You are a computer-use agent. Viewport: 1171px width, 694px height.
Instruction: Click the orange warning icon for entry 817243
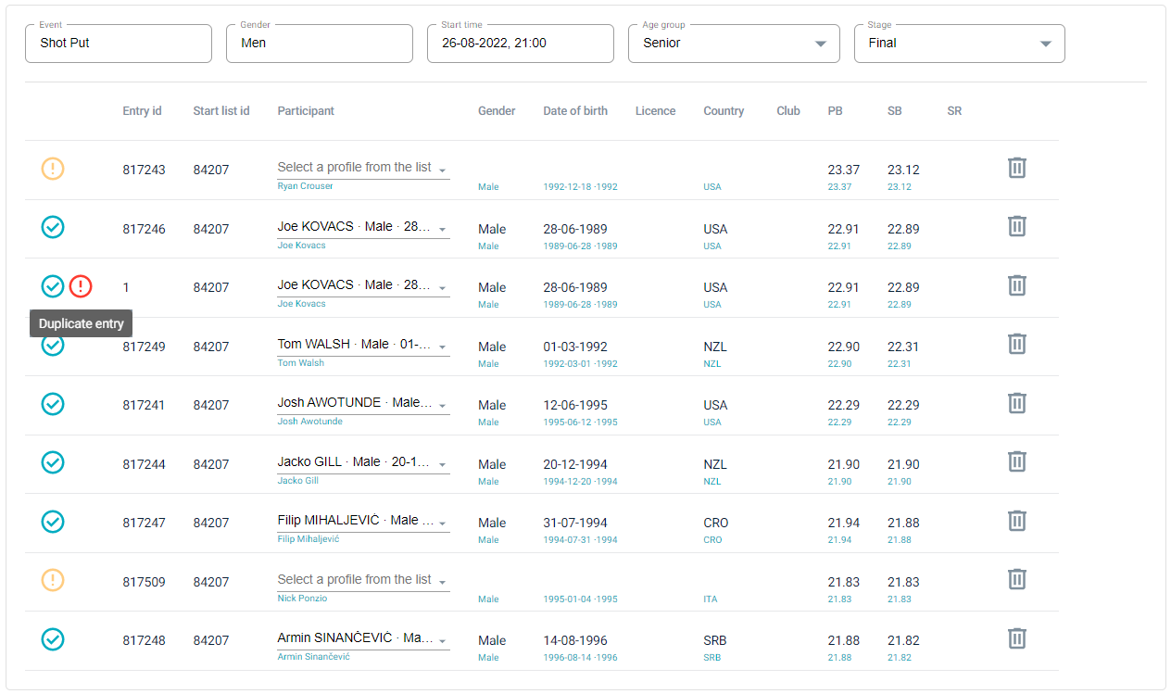point(53,170)
